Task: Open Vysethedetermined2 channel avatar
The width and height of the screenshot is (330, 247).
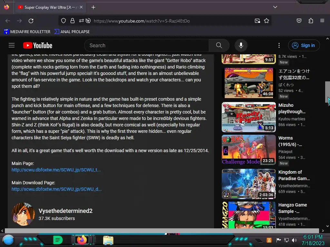Action: pos(23,214)
